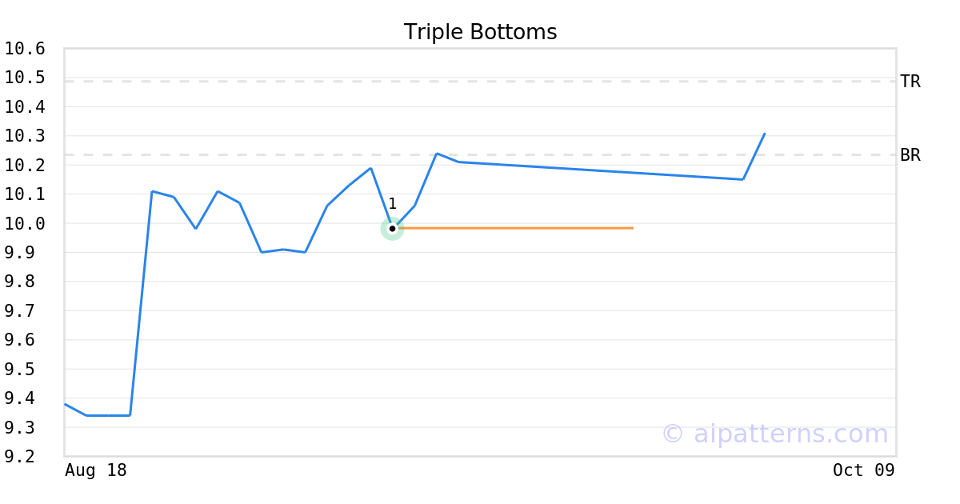Click the green circled bottom marker

[x=392, y=229]
